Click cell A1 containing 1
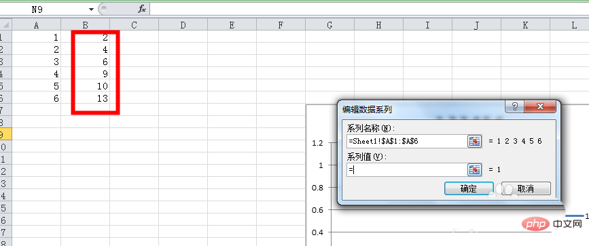 click(x=37, y=37)
